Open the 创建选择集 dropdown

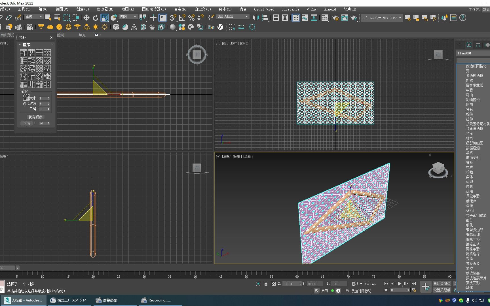[233, 17]
